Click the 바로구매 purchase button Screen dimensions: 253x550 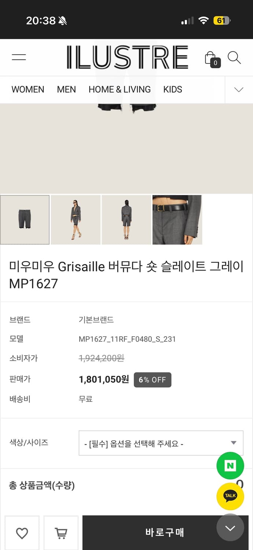pos(165,533)
